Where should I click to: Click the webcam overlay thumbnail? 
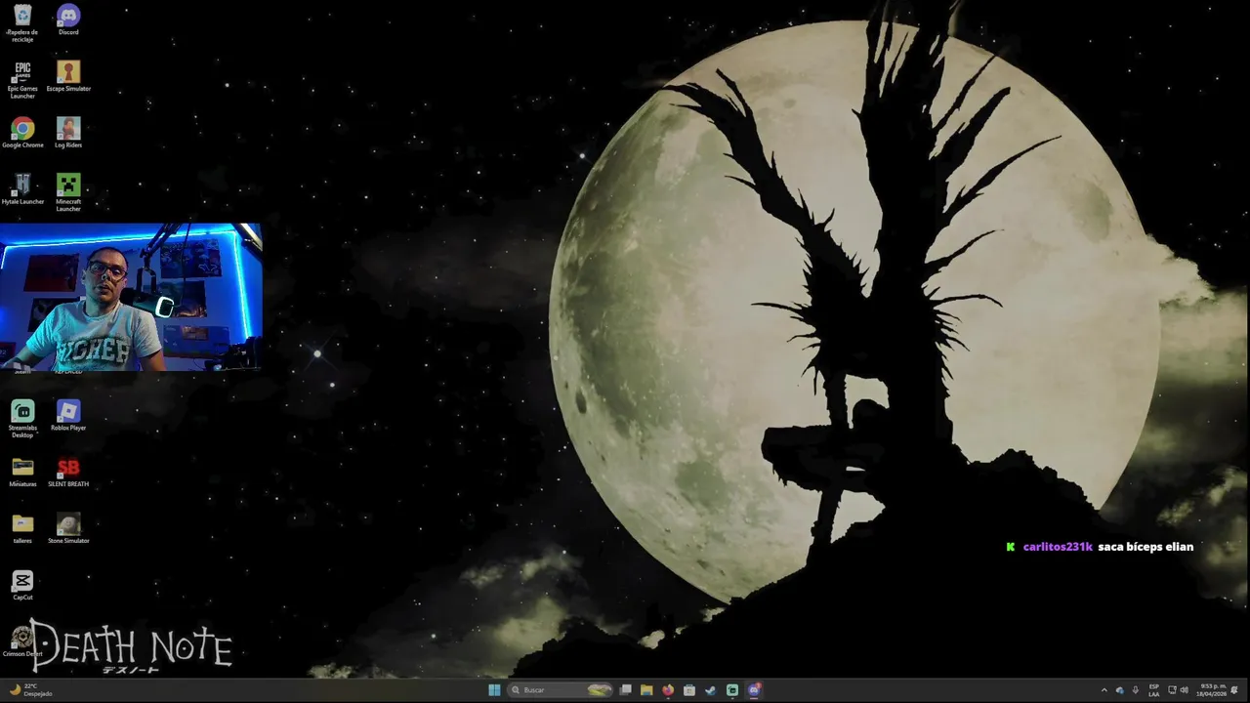coord(131,298)
